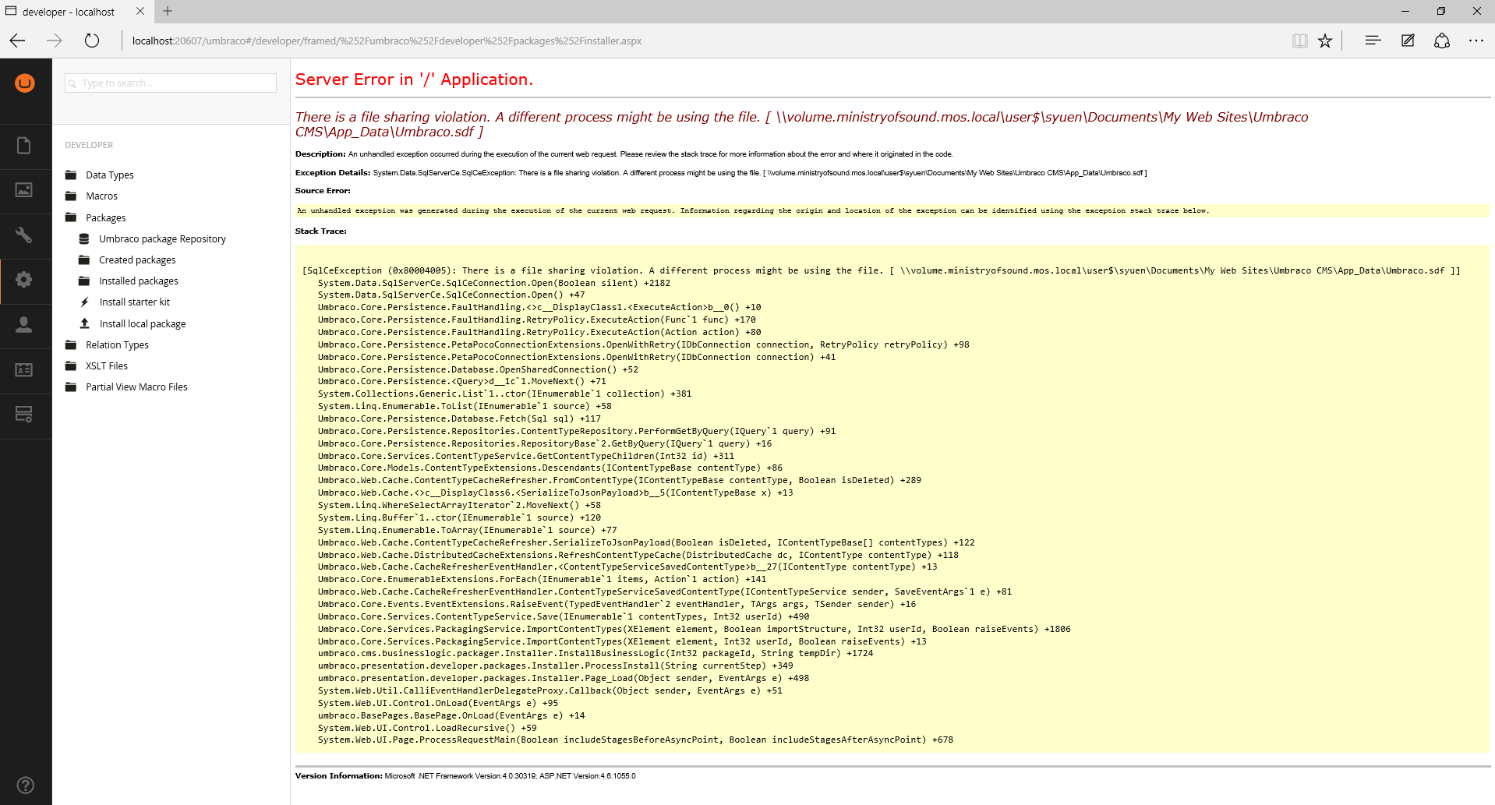Click the SqlCeConnection.Open(Boolean silent) trace line
Screen dimensions: 1495x805
coord(493,284)
